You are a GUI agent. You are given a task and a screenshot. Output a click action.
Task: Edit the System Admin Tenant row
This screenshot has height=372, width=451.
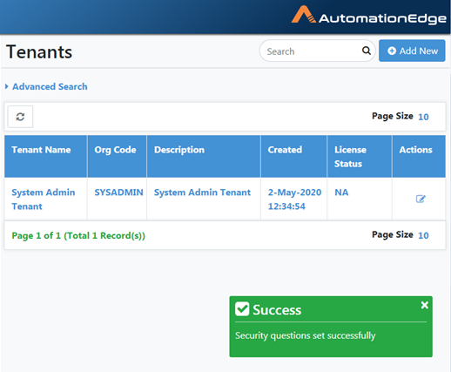[x=421, y=199]
